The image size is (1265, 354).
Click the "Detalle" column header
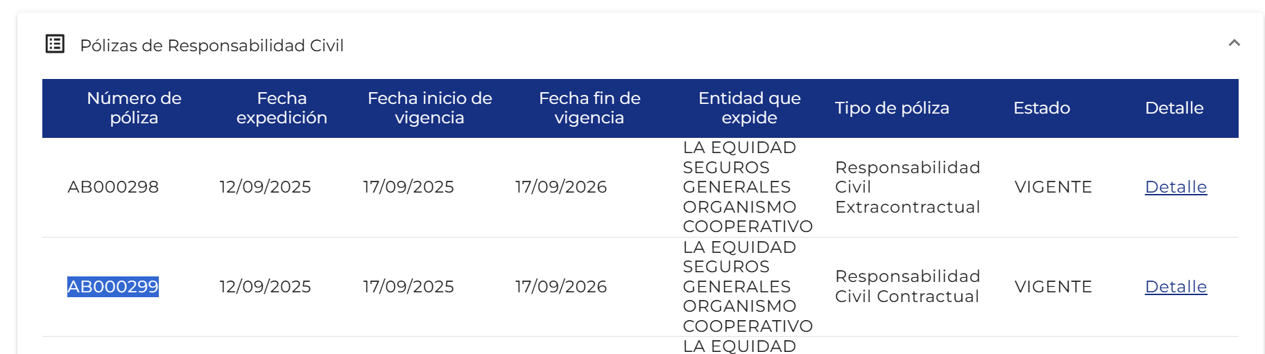tap(1173, 108)
